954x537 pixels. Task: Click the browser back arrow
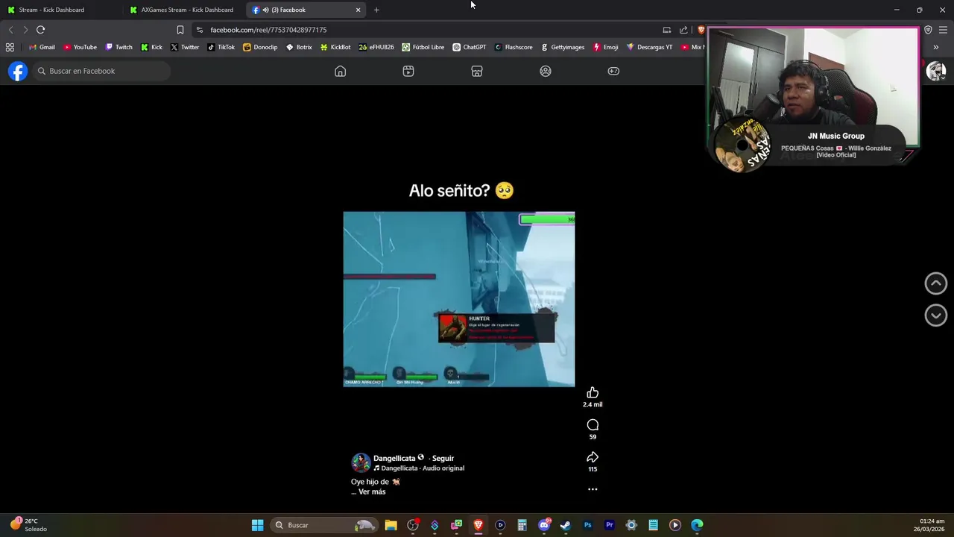[10, 30]
